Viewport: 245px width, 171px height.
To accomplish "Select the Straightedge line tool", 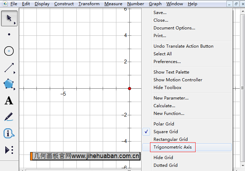I will (9, 68).
